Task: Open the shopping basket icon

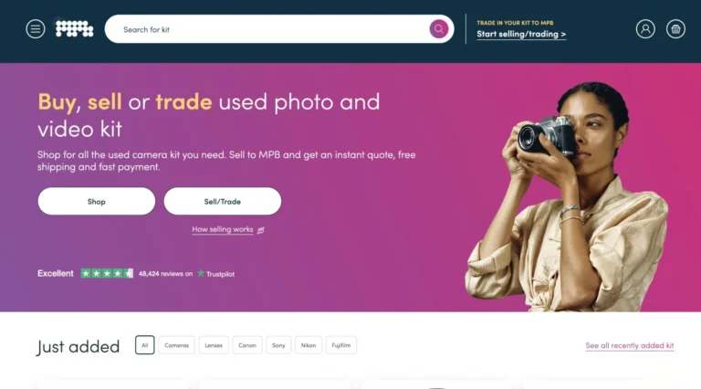Action: coord(675,29)
